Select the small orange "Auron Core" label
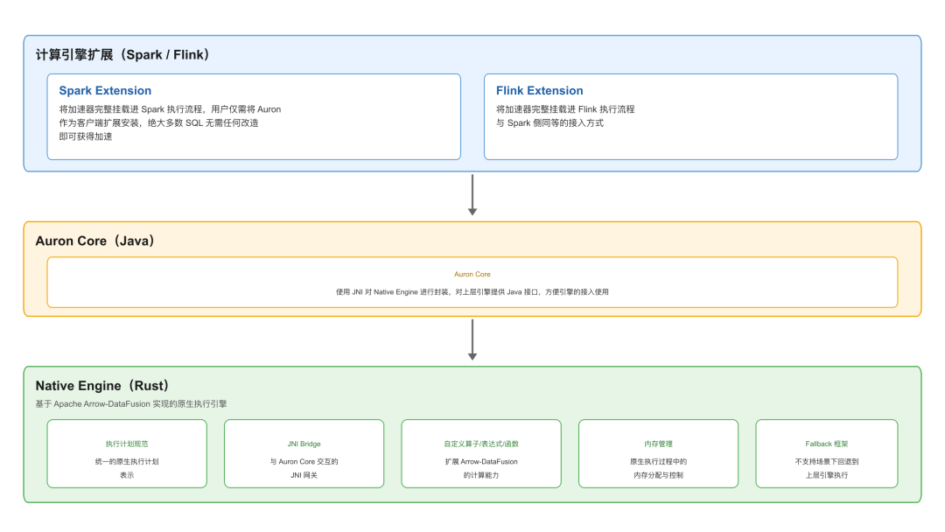 pyautogui.click(x=472, y=274)
